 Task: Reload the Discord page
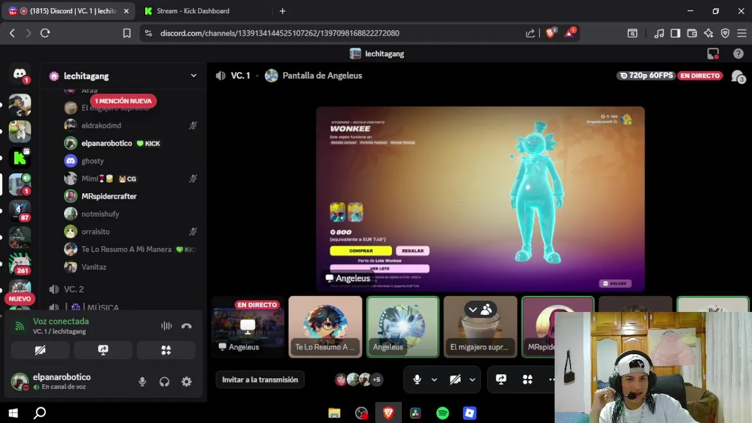click(45, 33)
